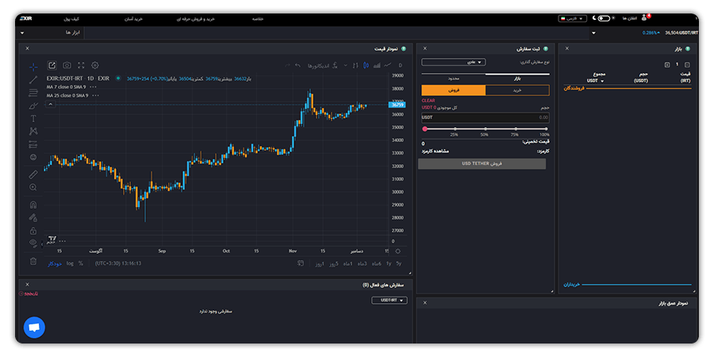Screen dimensions: 714x357
Task: Click the measure ruler tool
Action: [x=33, y=174]
